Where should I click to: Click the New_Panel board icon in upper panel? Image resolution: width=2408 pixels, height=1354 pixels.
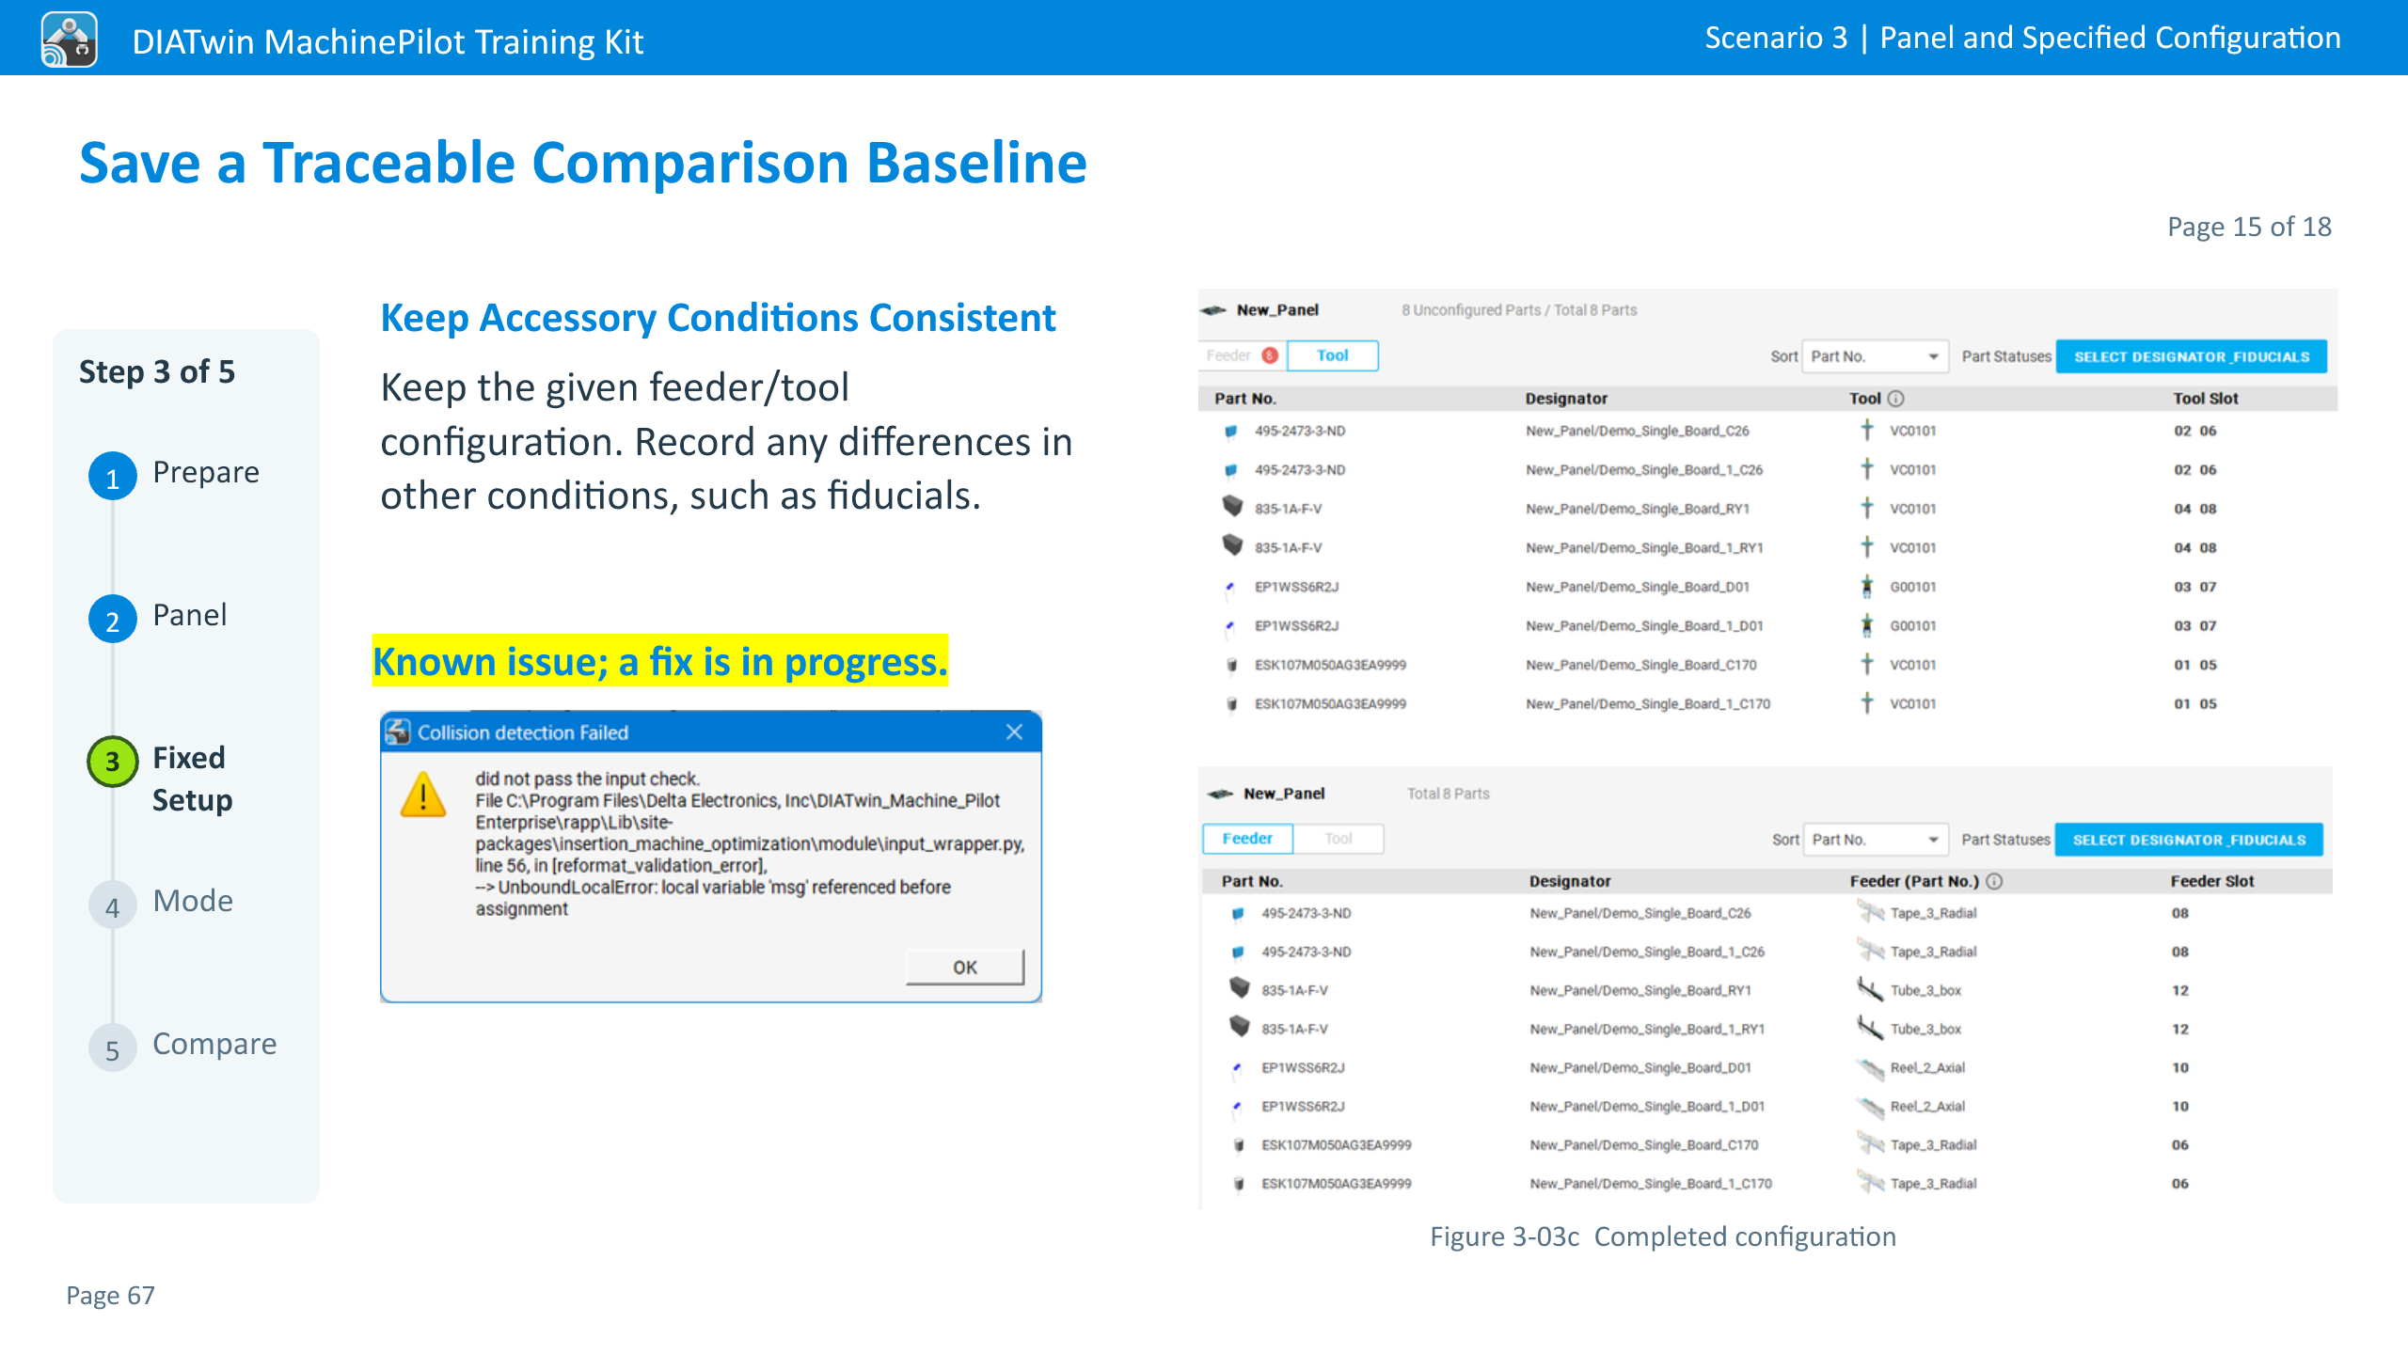[x=1214, y=310]
